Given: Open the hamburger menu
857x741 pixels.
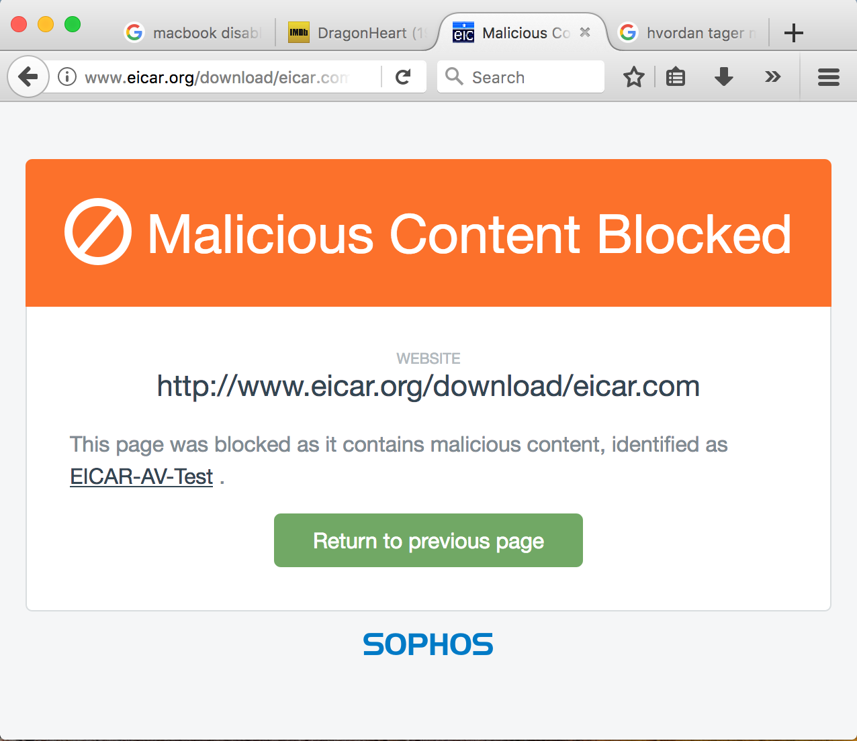Looking at the screenshot, I should 829,77.
